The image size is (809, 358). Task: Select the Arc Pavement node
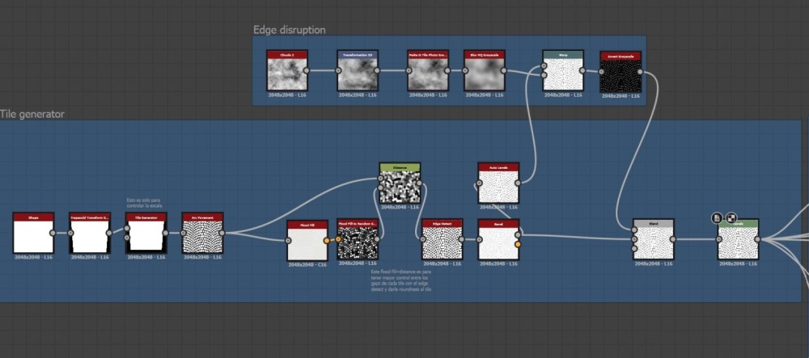click(x=202, y=233)
